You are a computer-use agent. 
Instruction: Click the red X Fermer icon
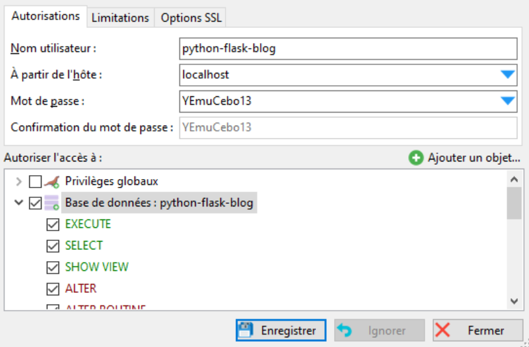click(x=443, y=330)
